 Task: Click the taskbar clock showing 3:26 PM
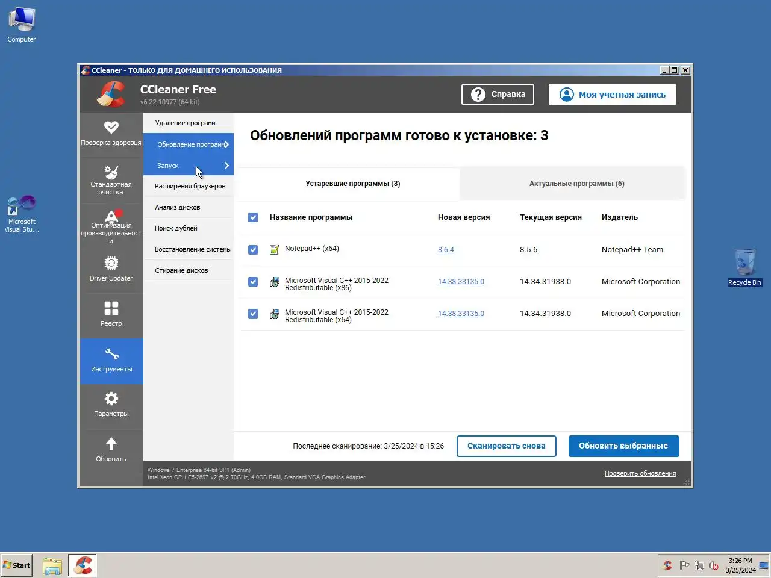click(740, 565)
